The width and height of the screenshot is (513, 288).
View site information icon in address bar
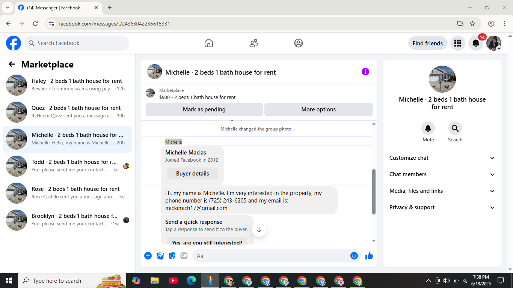pyautogui.click(x=52, y=24)
